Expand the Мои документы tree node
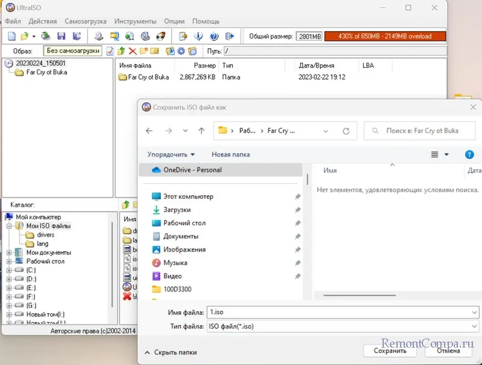Image resolution: width=482 pixels, height=365 pixels. 9,252
